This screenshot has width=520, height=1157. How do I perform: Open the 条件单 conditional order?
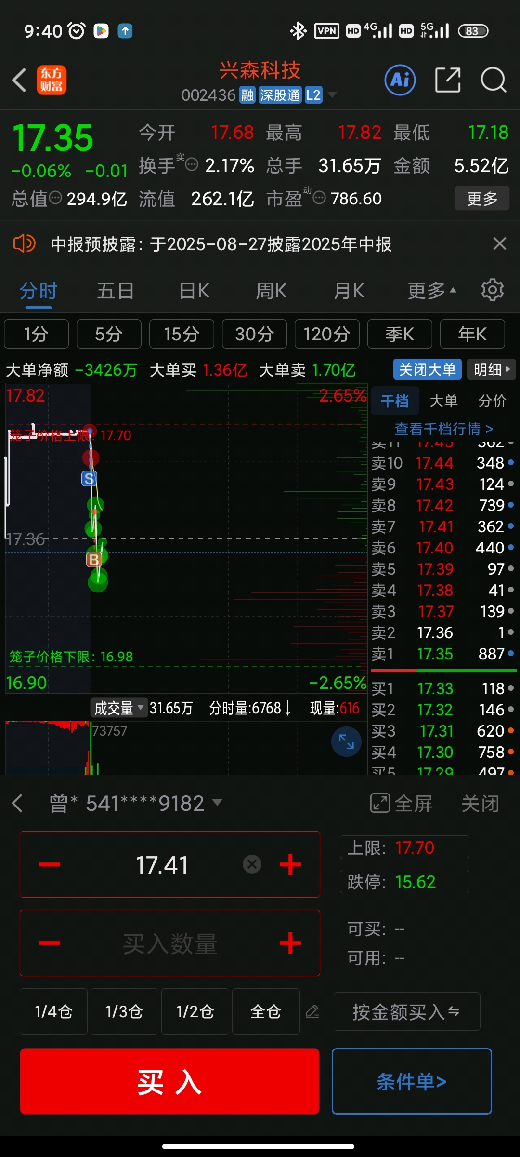[x=412, y=1081]
